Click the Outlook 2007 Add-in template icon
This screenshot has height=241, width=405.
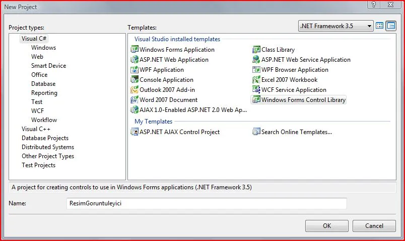coord(134,89)
